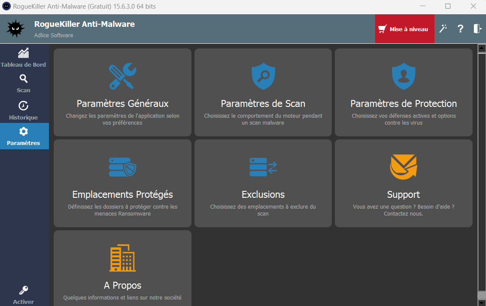Close the RogueKiller window
The image size is (486, 306).
pos(473,6)
